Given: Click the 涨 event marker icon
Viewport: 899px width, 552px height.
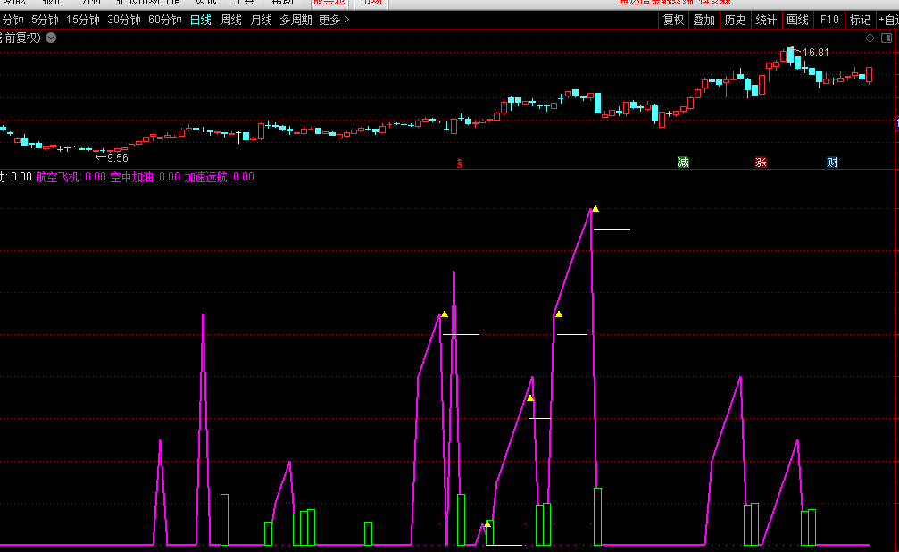Looking at the screenshot, I should [761, 162].
